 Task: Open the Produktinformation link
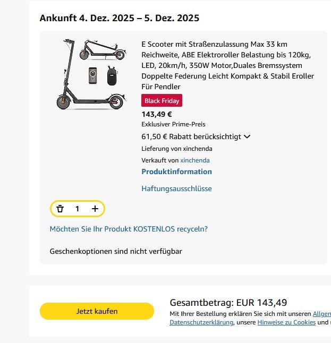[176, 171]
